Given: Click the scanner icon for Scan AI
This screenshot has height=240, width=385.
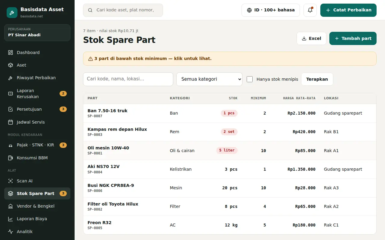Looking at the screenshot, I should pyautogui.click(x=11, y=181).
